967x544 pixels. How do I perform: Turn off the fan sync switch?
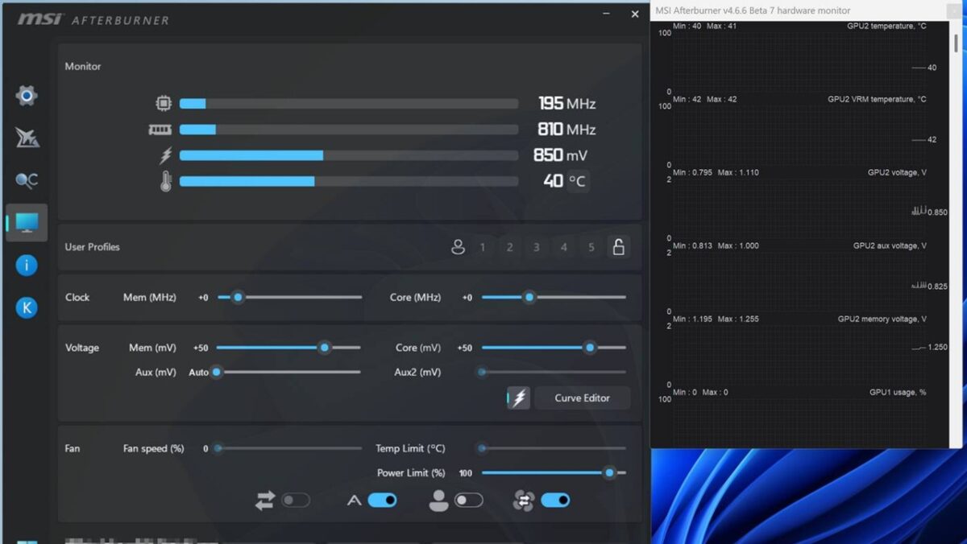pos(555,501)
